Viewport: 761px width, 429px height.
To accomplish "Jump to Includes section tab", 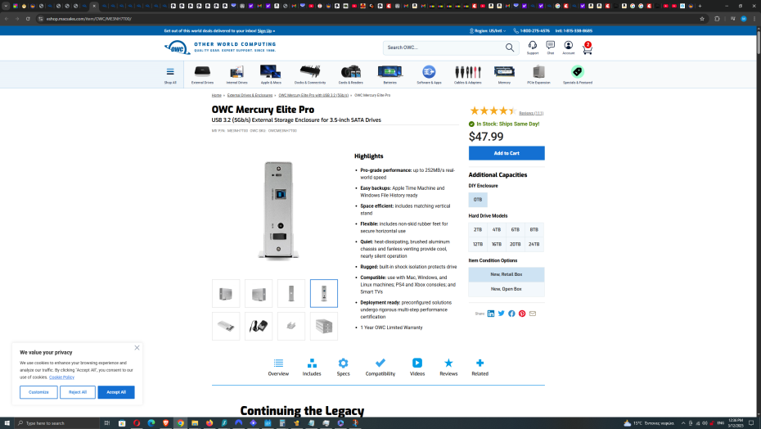I will [312, 368].
